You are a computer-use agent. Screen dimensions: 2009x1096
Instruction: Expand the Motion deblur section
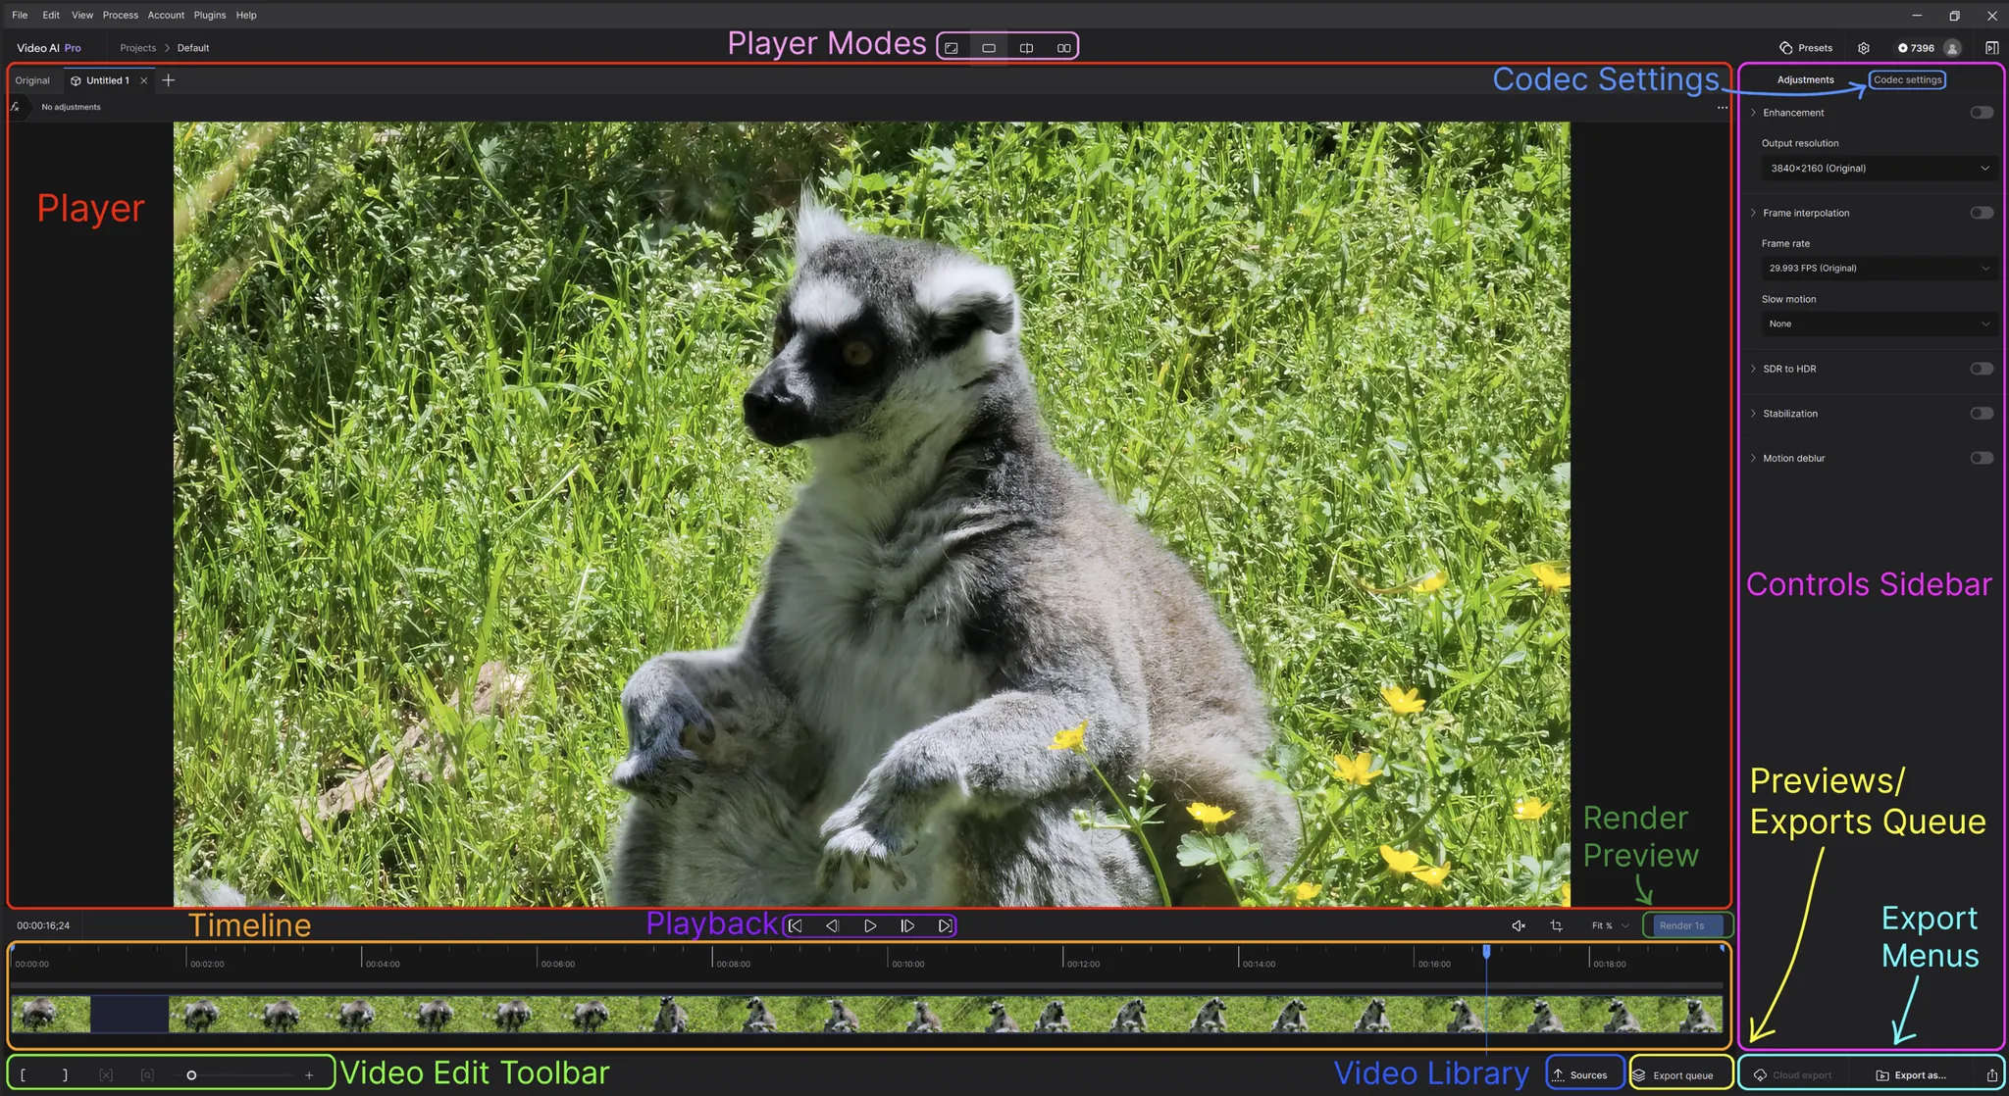click(x=1754, y=458)
